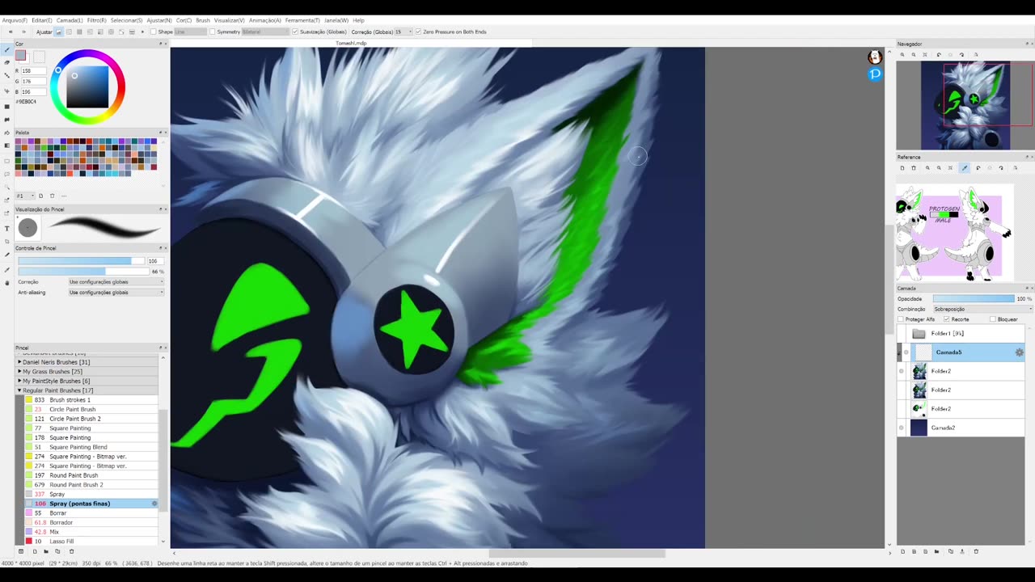Image resolution: width=1035 pixels, height=582 pixels.
Task: Add a new palette color icon
Action: 40,196
